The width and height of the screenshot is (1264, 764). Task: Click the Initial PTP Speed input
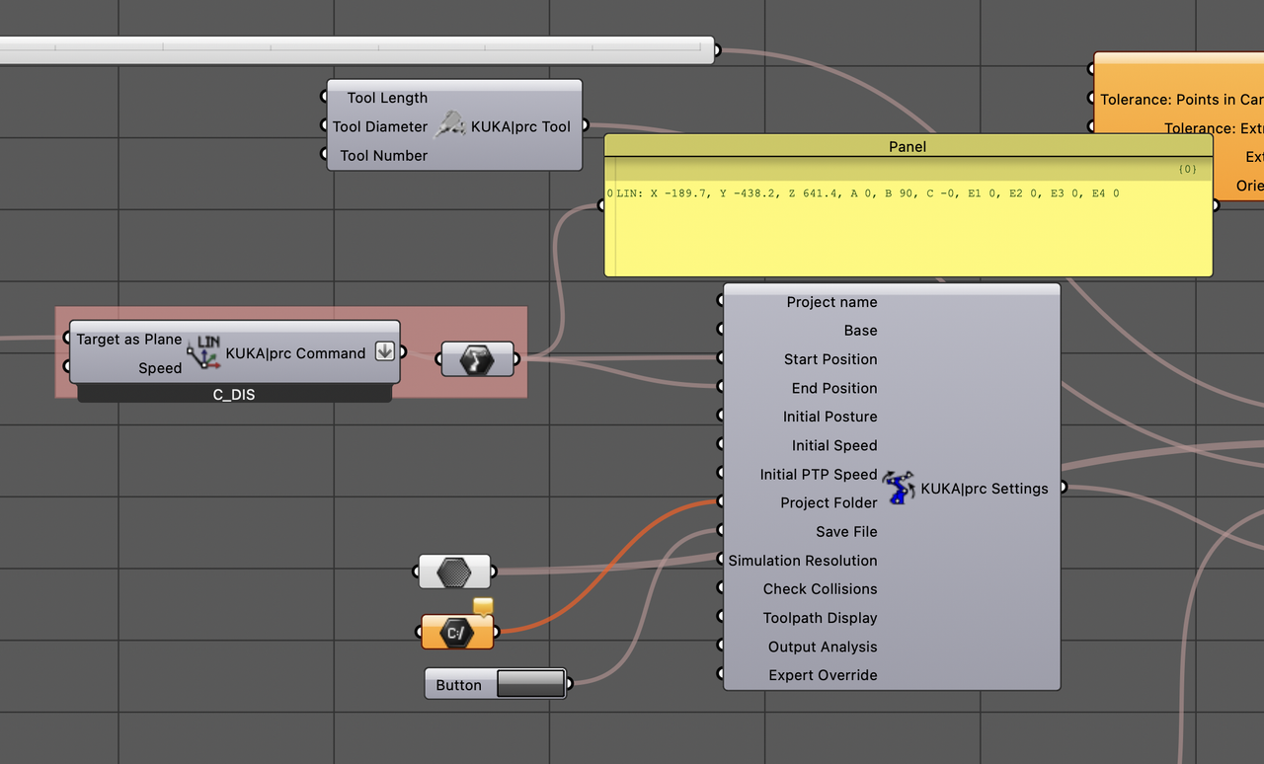pyautogui.click(x=819, y=474)
